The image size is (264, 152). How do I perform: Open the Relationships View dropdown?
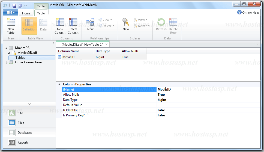point(105,20)
